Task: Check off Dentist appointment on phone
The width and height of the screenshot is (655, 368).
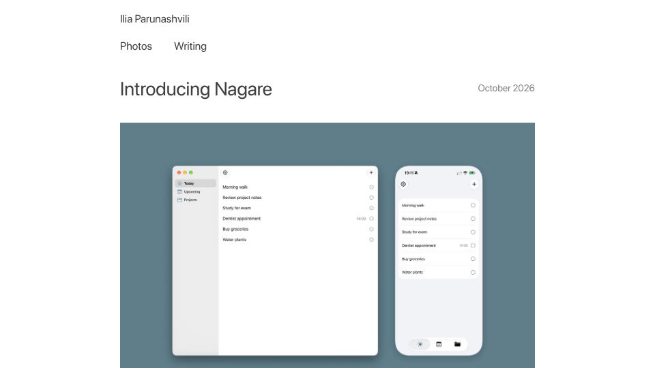Action: click(x=473, y=245)
